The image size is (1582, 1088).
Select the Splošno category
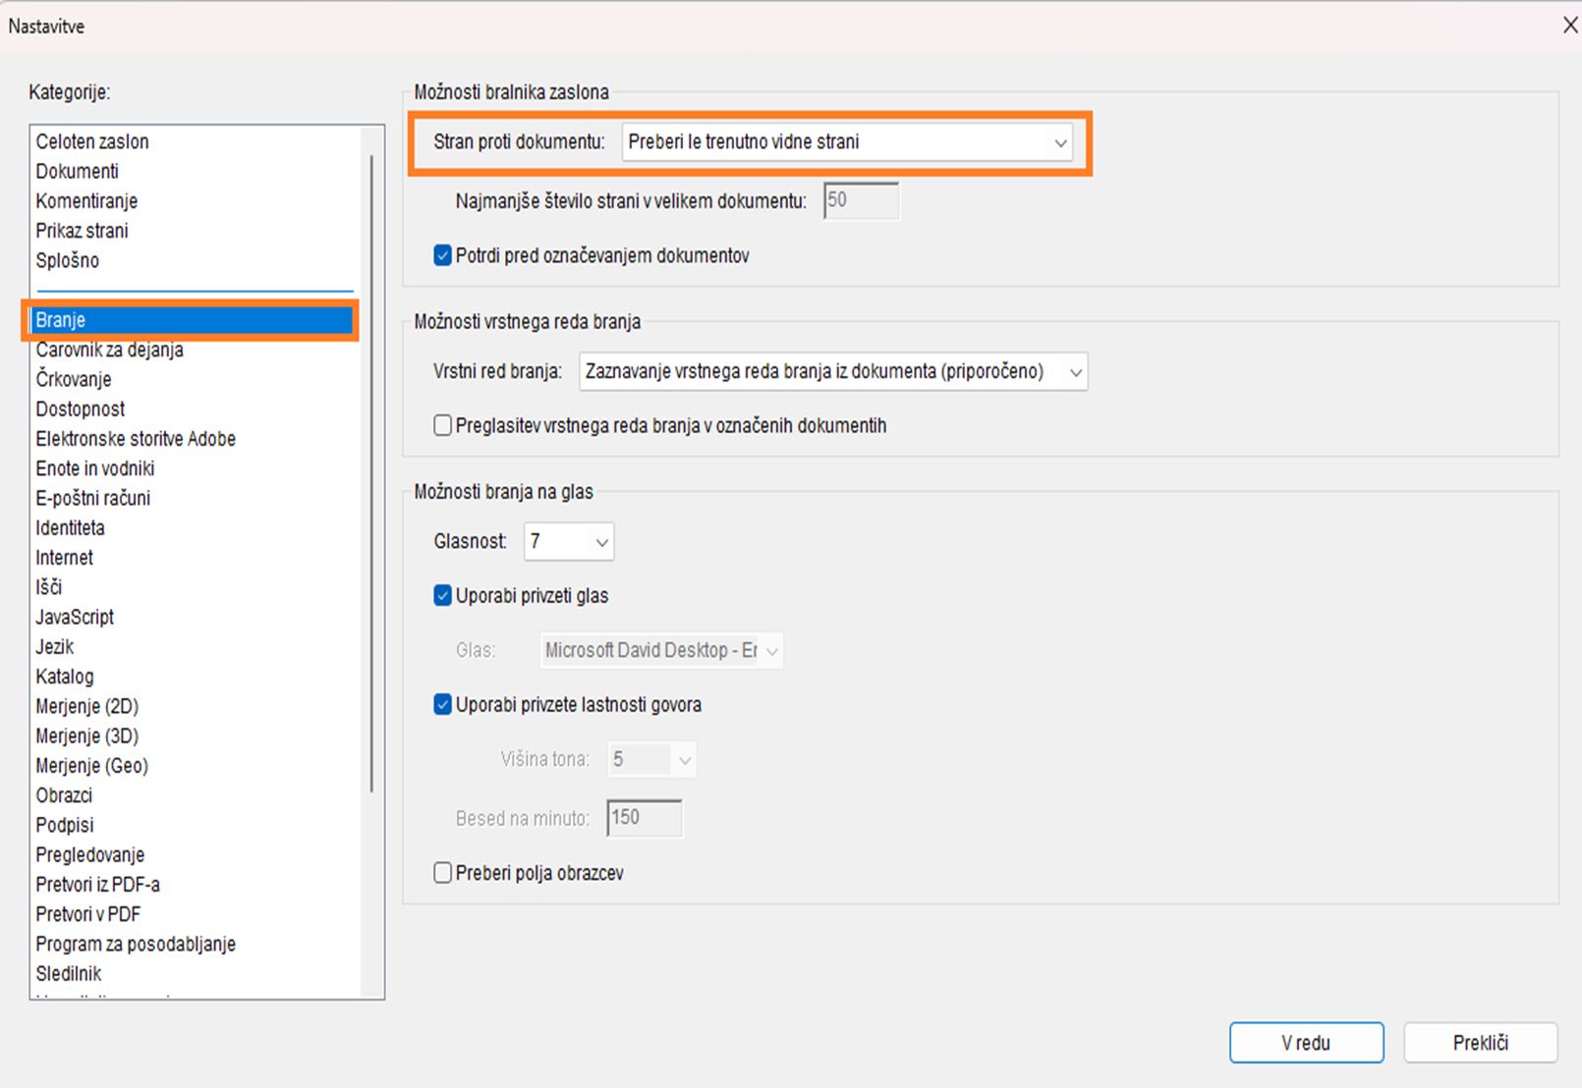67,260
